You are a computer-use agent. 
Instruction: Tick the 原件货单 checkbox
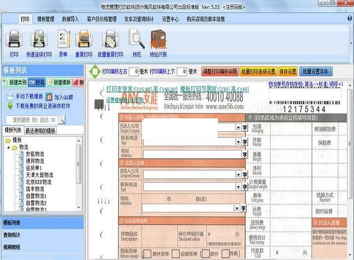[x=147, y=254]
